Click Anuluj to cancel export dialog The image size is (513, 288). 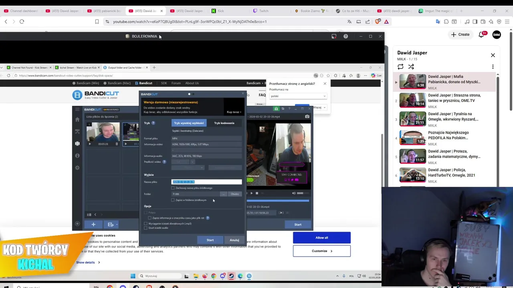coord(234,240)
